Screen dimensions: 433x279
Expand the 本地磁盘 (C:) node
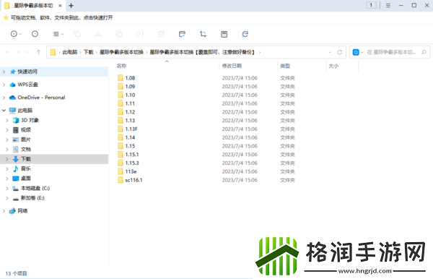pos(7,189)
